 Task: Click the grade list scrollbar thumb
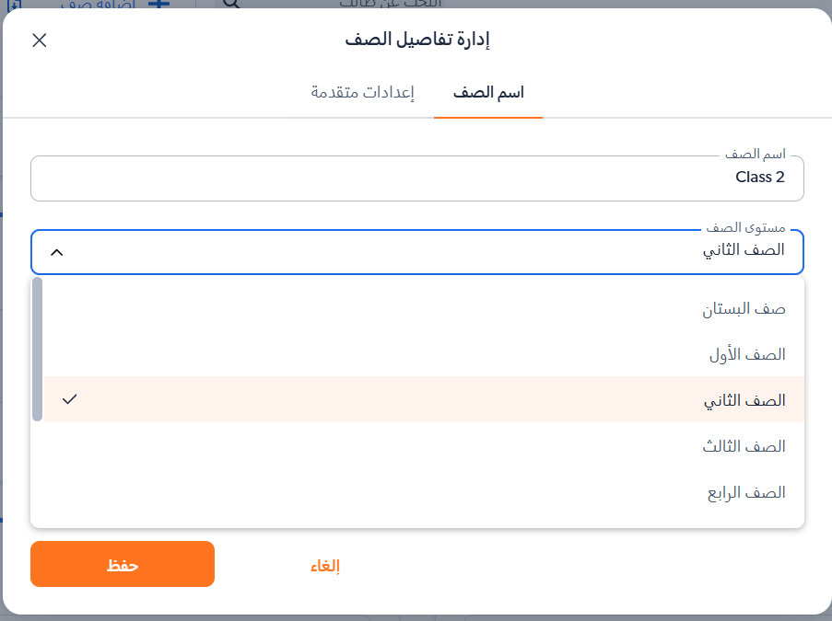(37, 350)
